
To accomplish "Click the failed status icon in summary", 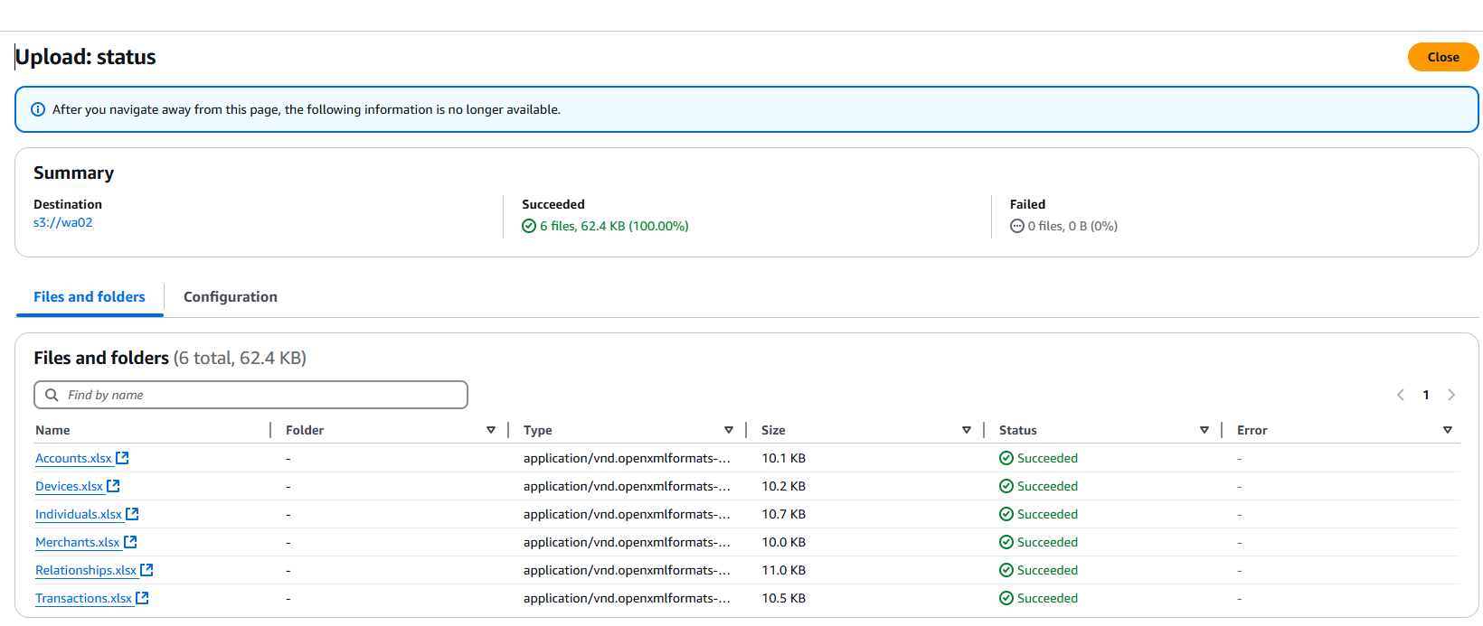I will pyautogui.click(x=1017, y=226).
